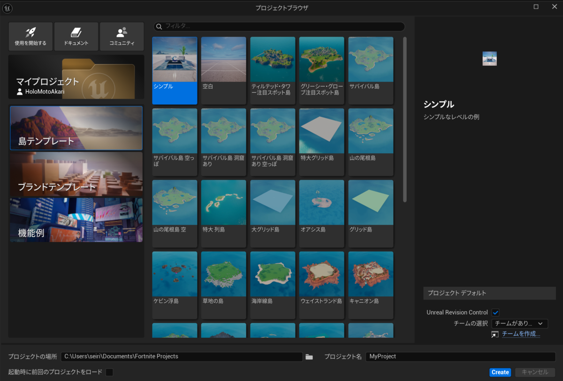Viewport: 563px width, 381px height.
Task: Select the 特大 列島 template
Action: coord(223,213)
